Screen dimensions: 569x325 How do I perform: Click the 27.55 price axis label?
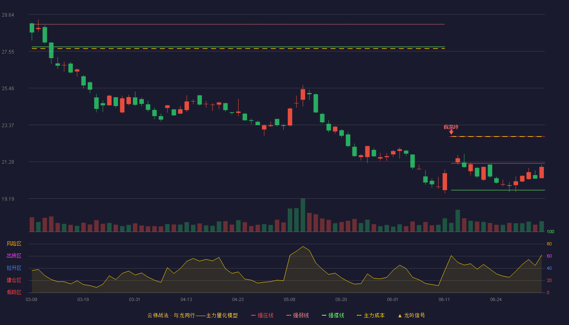click(8, 52)
